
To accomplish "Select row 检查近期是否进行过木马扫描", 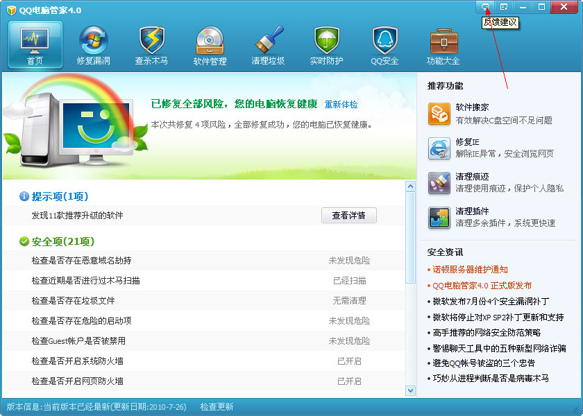I will 205,280.
